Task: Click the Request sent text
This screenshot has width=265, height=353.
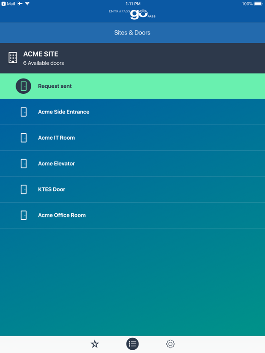Action: click(x=55, y=86)
